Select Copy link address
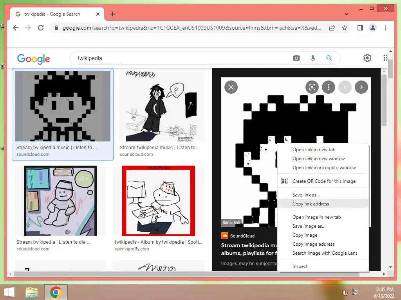Image resolution: width=401 pixels, height=300 pixels. (x=323, y=204)
